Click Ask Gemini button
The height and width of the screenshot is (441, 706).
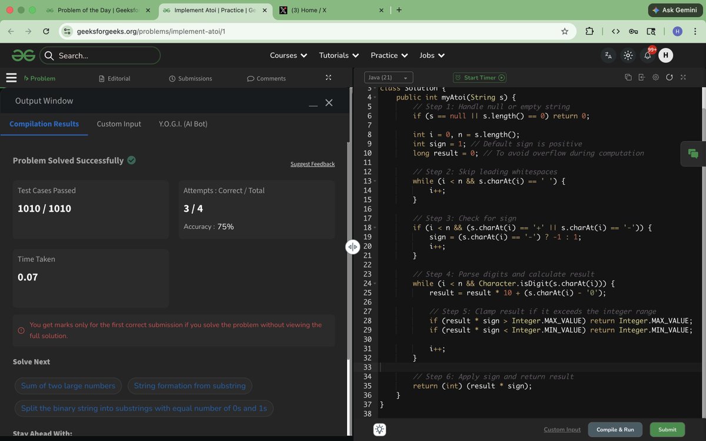[674, 10]
